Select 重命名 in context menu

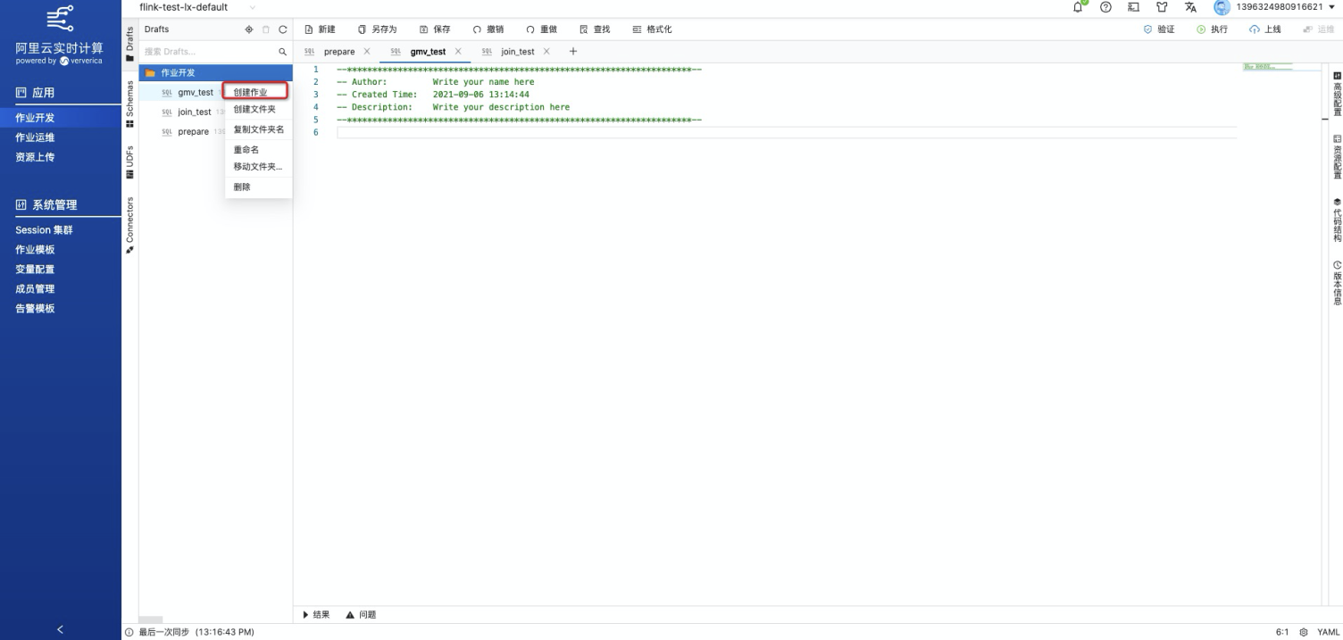pyautogui.click(x=258, y=150)
